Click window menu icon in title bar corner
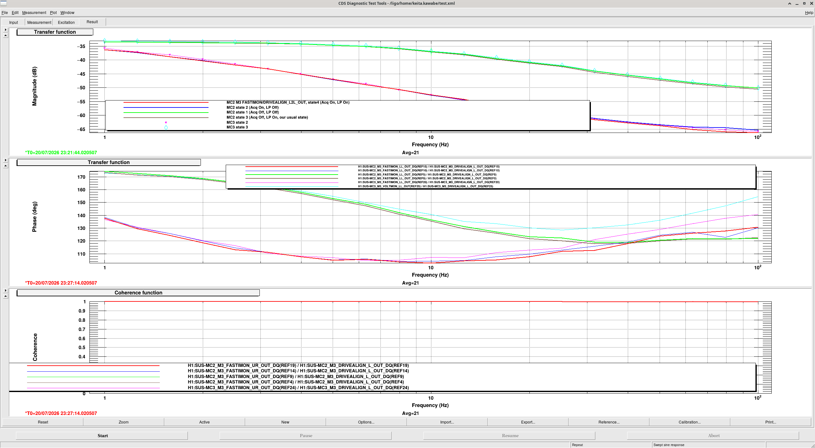This screenshot has width=815, height=448. click(3, 3)
